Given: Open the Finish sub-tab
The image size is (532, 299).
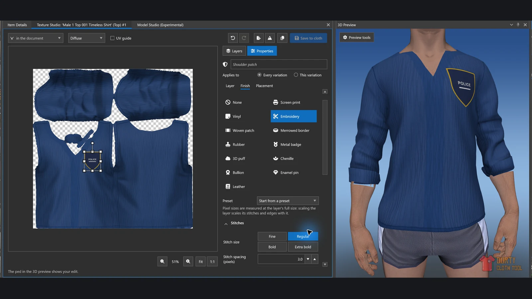Looking at the screenshot, I should tap(245, 86).
